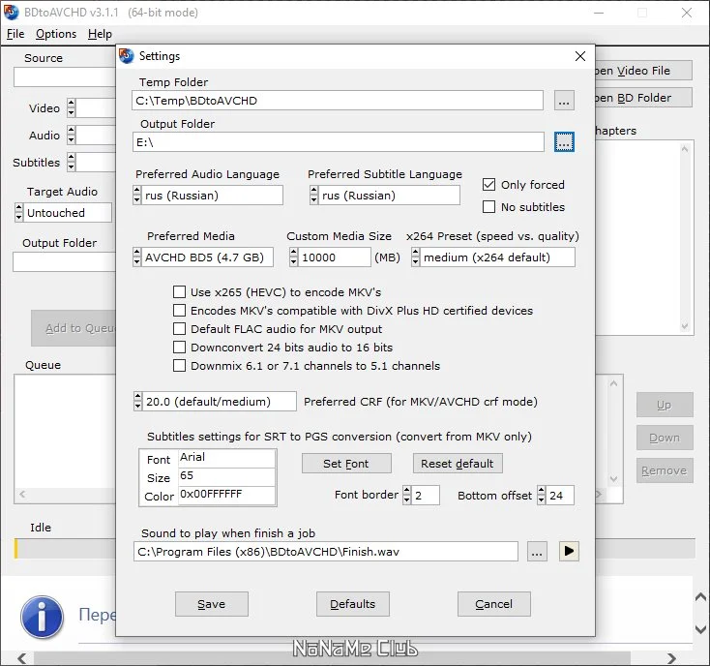Click the bottom pane scroll-up chevron
710x666 pixels.
click(x=700, y=597)
